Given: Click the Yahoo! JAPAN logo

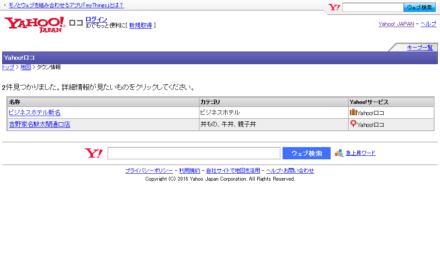Looking at the screenshot, I should [x=35, y=24].
